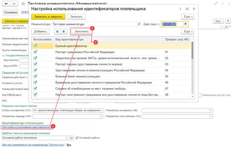Expand Показатель периода (107) dropdown
This screenshot has width=231, height=147.
102,116
